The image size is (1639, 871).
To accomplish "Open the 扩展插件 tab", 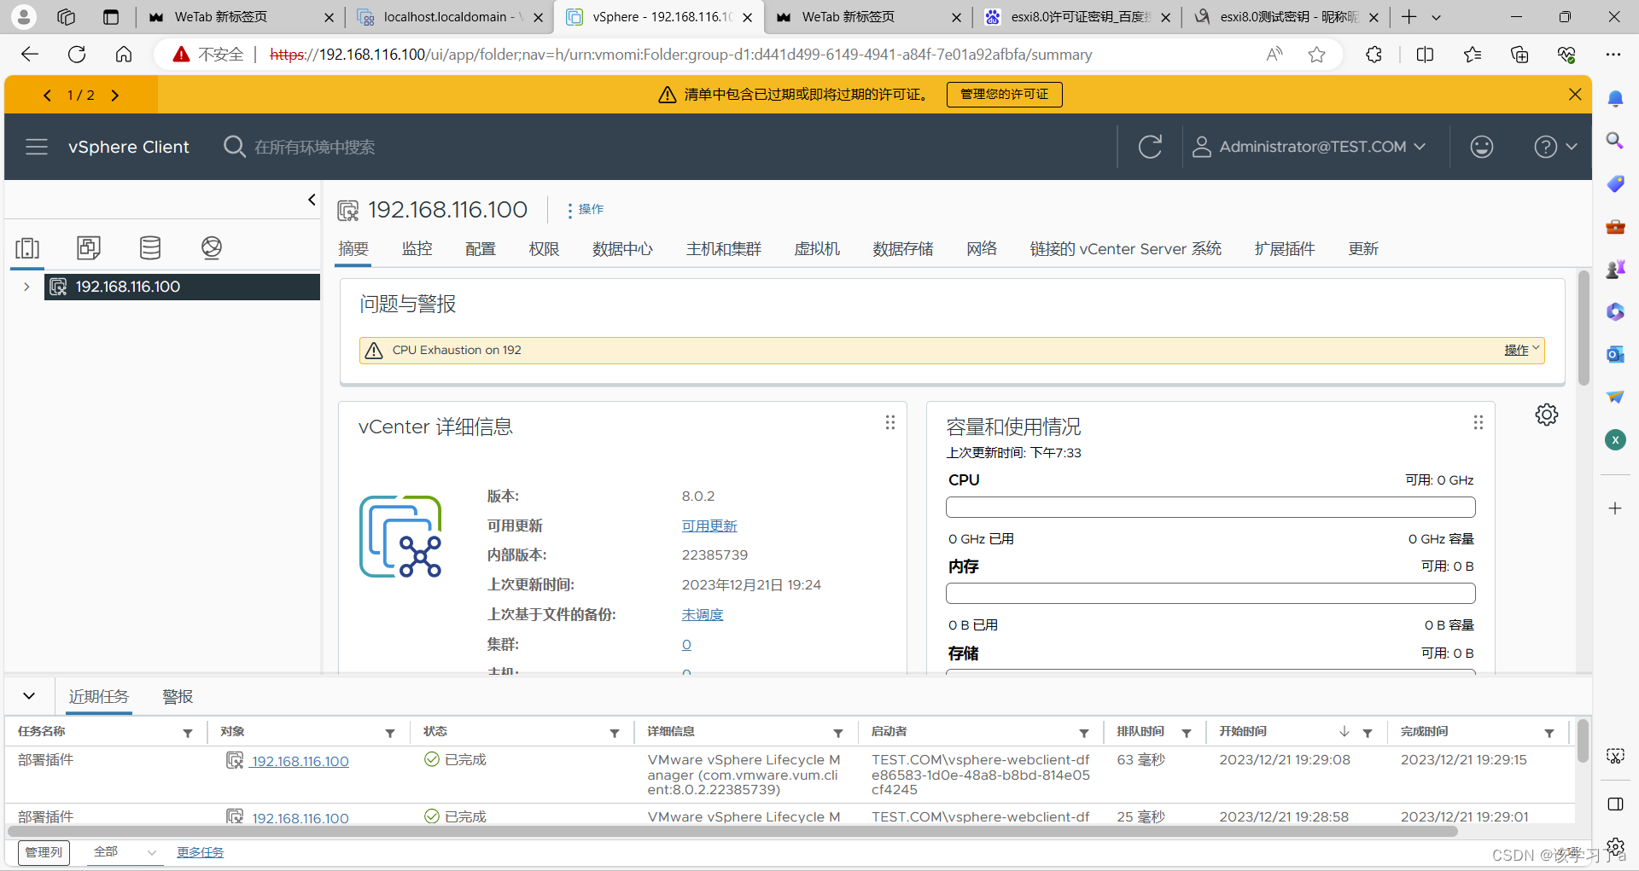I will 1284,249.
